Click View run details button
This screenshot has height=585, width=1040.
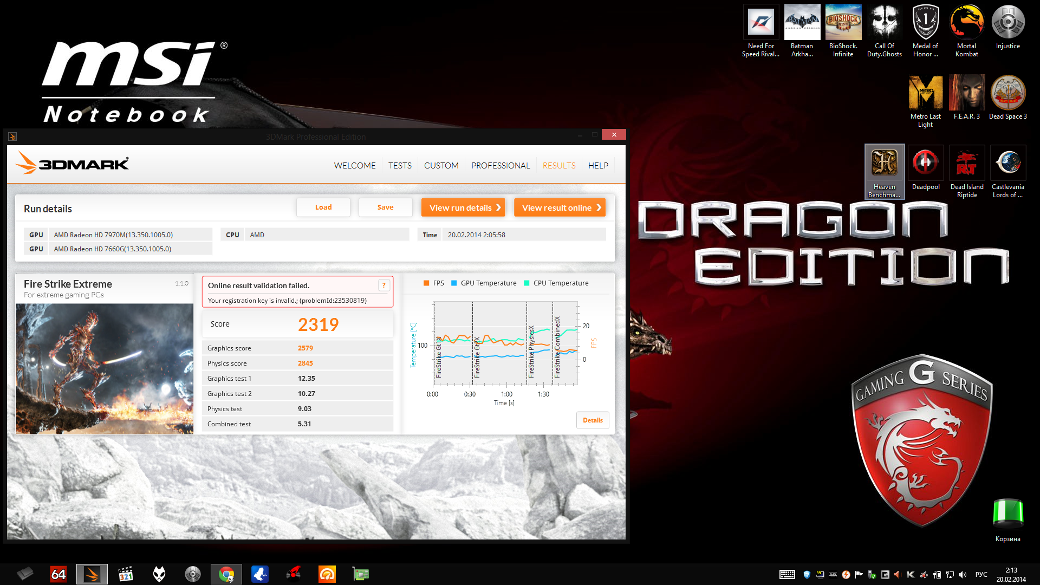[463, 207]
